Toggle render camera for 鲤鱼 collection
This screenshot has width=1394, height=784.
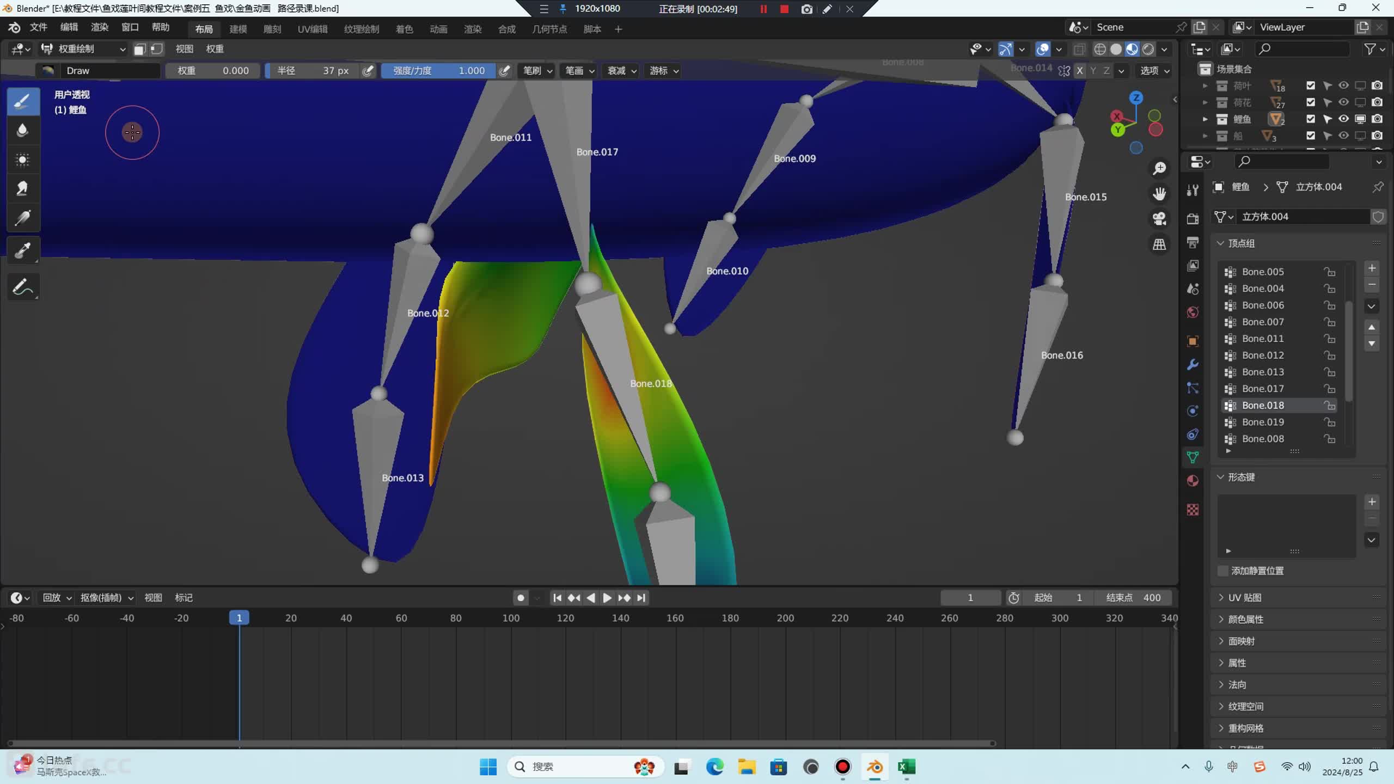pos(1377,119)
